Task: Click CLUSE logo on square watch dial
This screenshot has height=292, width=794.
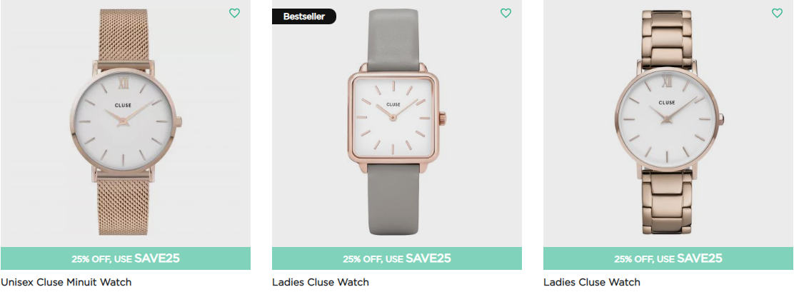Action: [393, 104]
